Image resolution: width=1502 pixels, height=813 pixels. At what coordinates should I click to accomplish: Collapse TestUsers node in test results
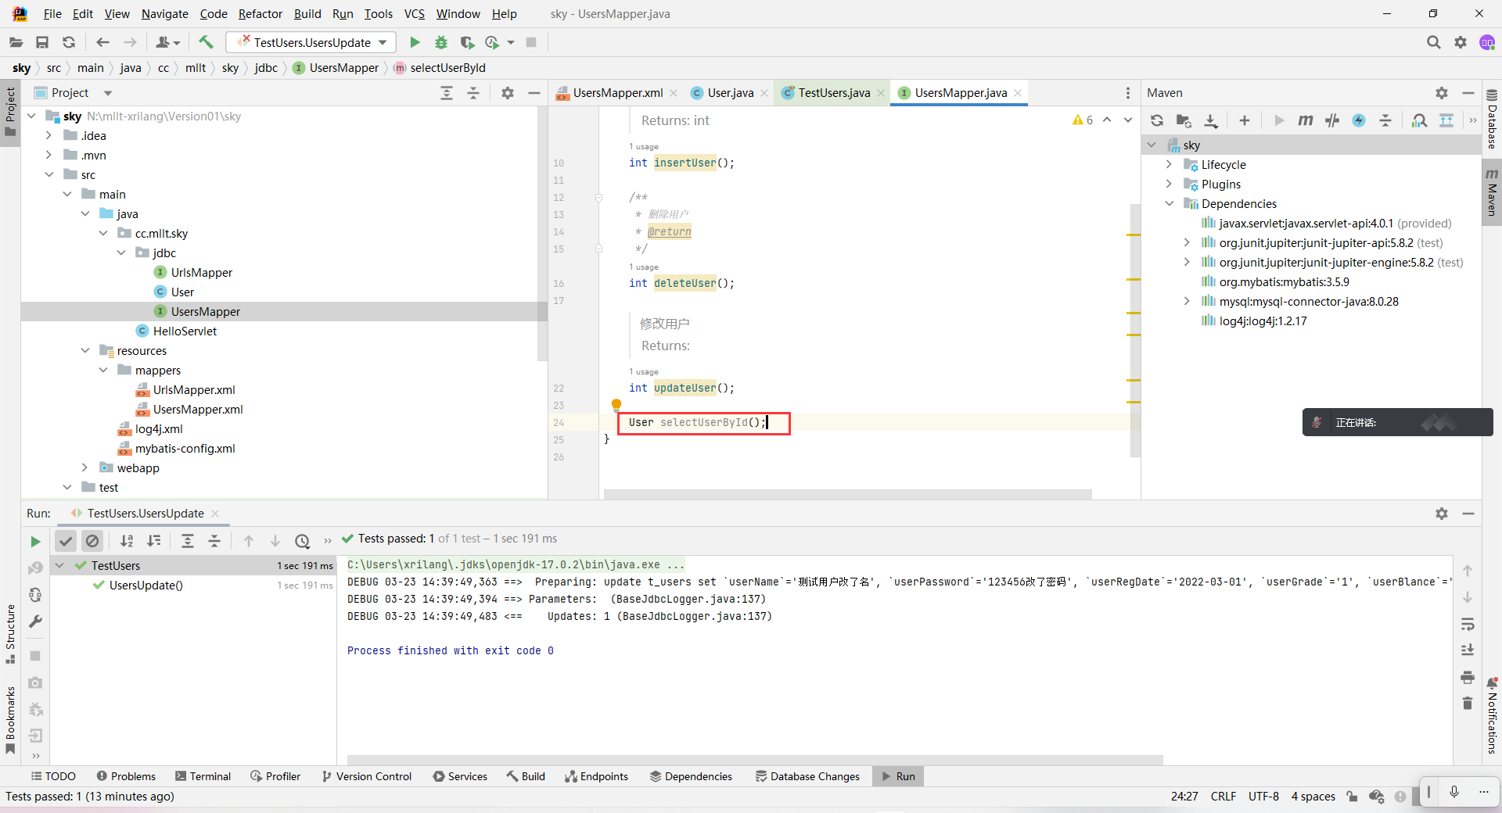click(60, 565)
